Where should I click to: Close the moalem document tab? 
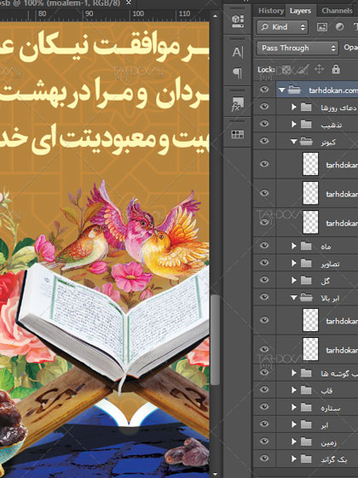tap(129, 3)
